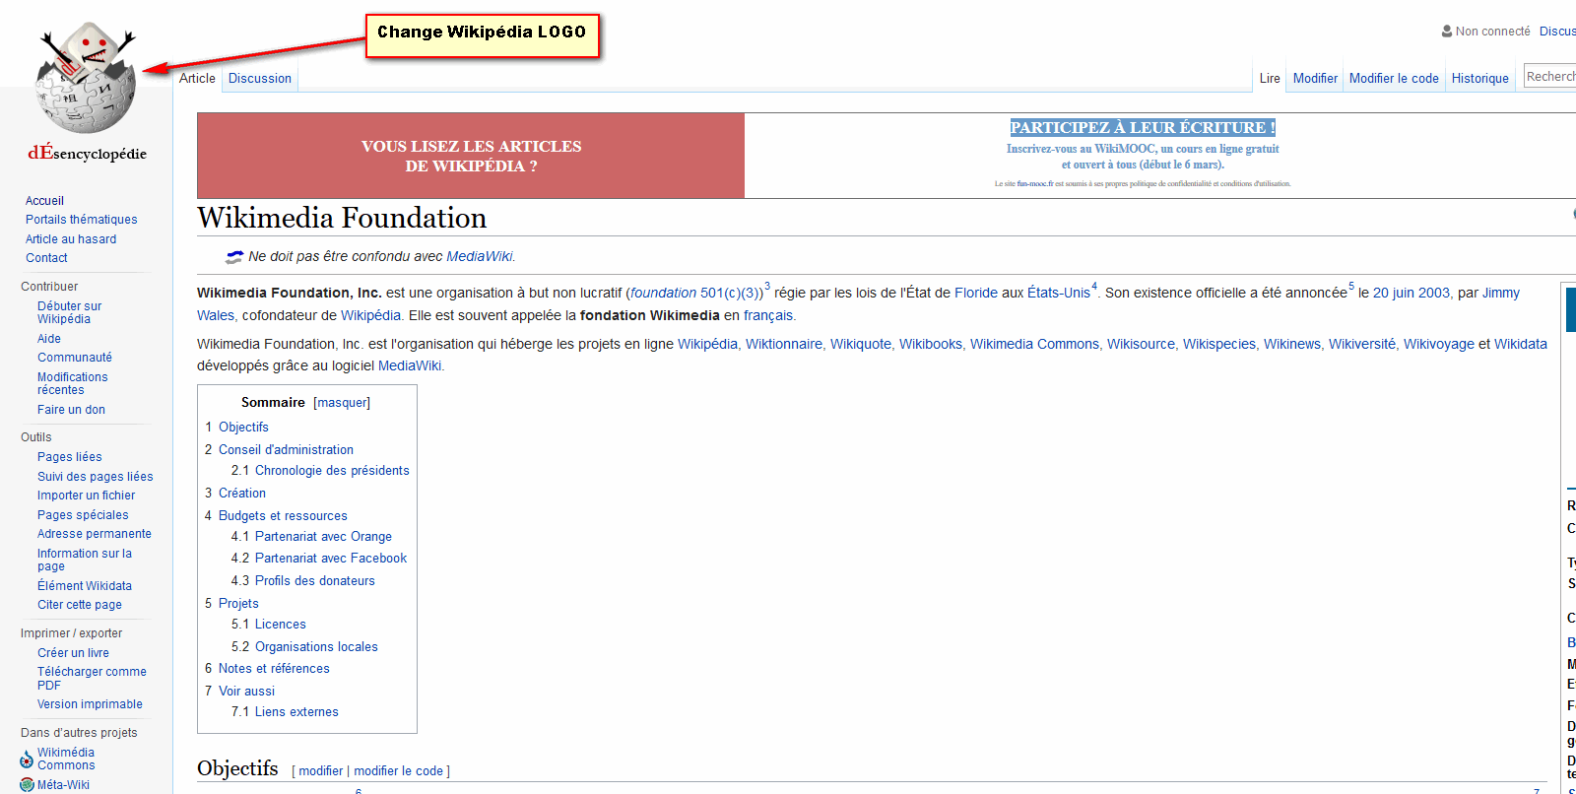Click modifier le code next to Objectifs
The width and height of the screenshot is (1576, 794).
[x=398, y=771]
